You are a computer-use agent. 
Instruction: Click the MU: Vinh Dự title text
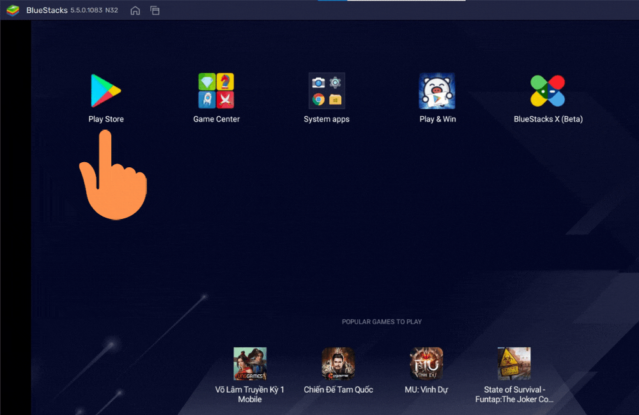click(426, 389)
